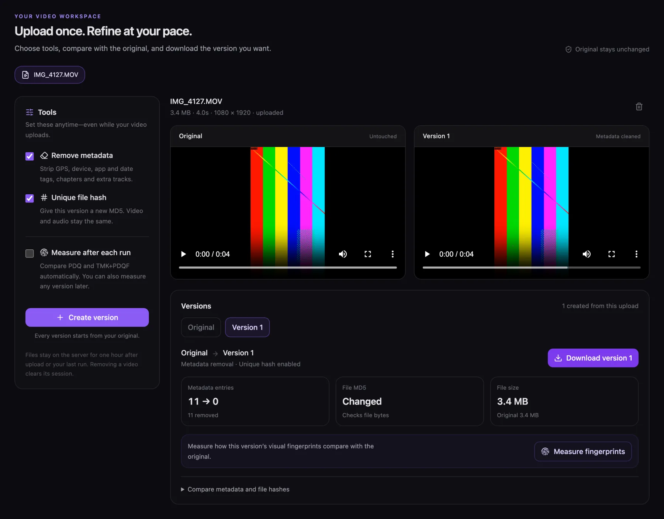Click 'Metadata removal · Unique hash enabled' text
This screenshot has height=519, width=664.
tap(241, 364)
